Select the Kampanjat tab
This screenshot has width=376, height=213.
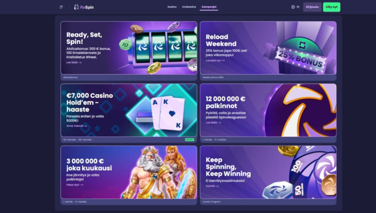pyautogui.click(x=209, y=7)
